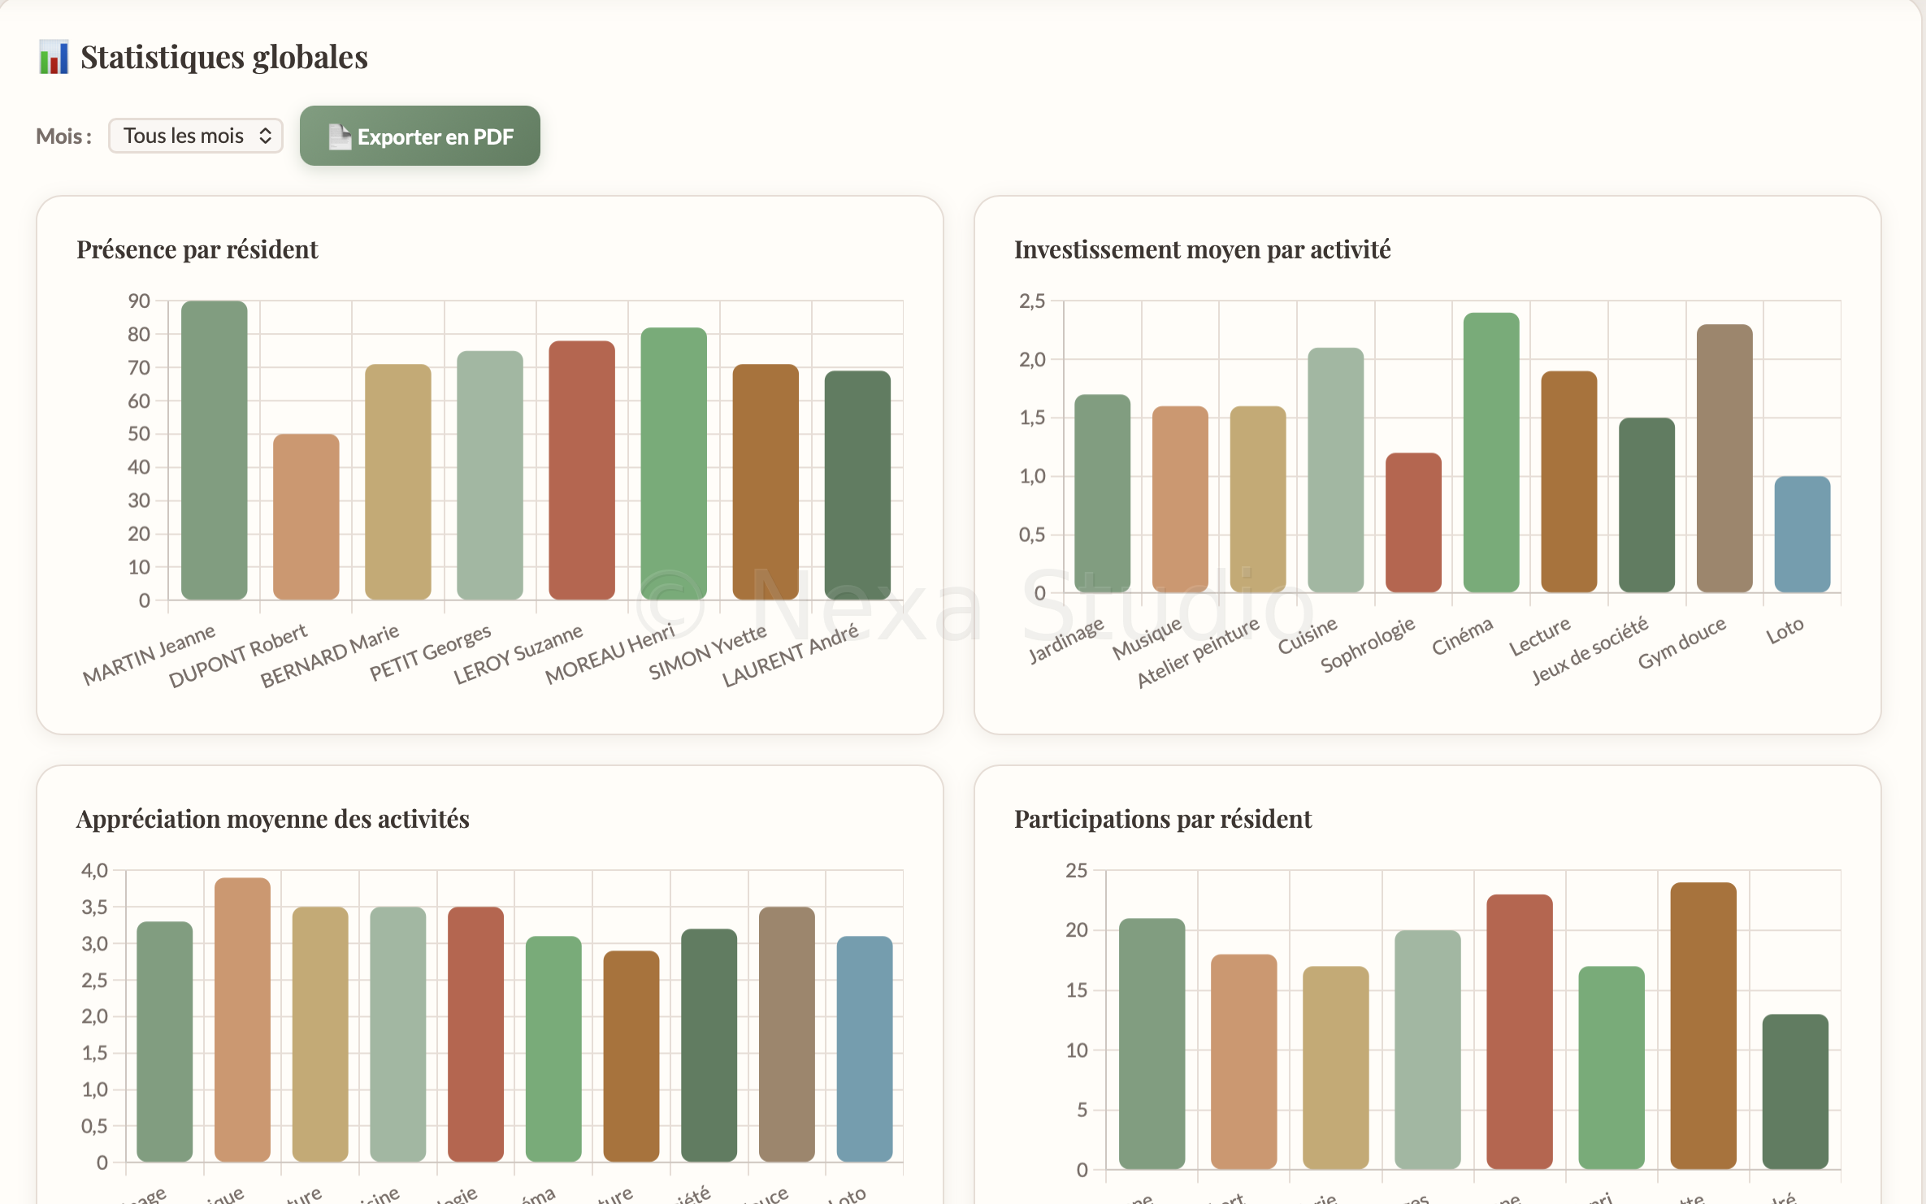This screenshot has height=1204, width=1926.
Task: Click the Gym douce investissement bar
Action: point(1724,458)
